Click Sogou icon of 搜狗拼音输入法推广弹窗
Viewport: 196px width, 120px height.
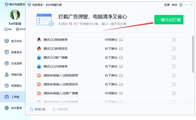click(39, 93)
